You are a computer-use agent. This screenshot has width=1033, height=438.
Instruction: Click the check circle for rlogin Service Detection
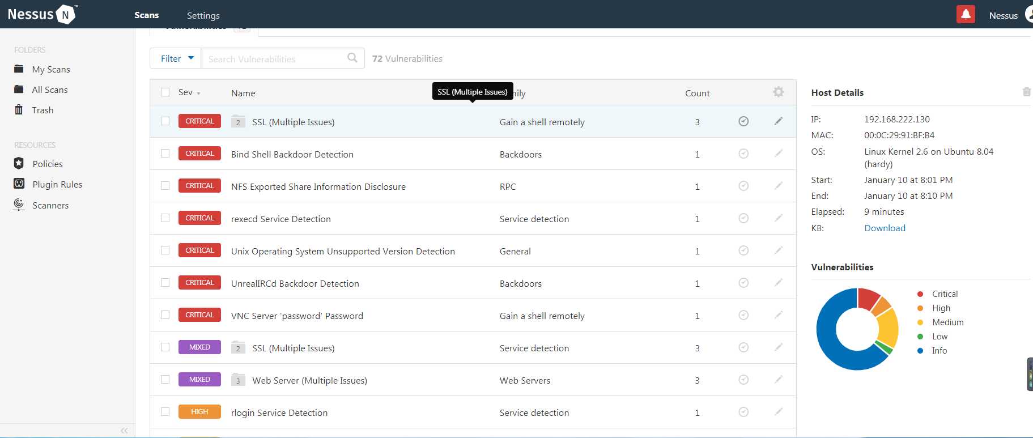tap(743, 412)
